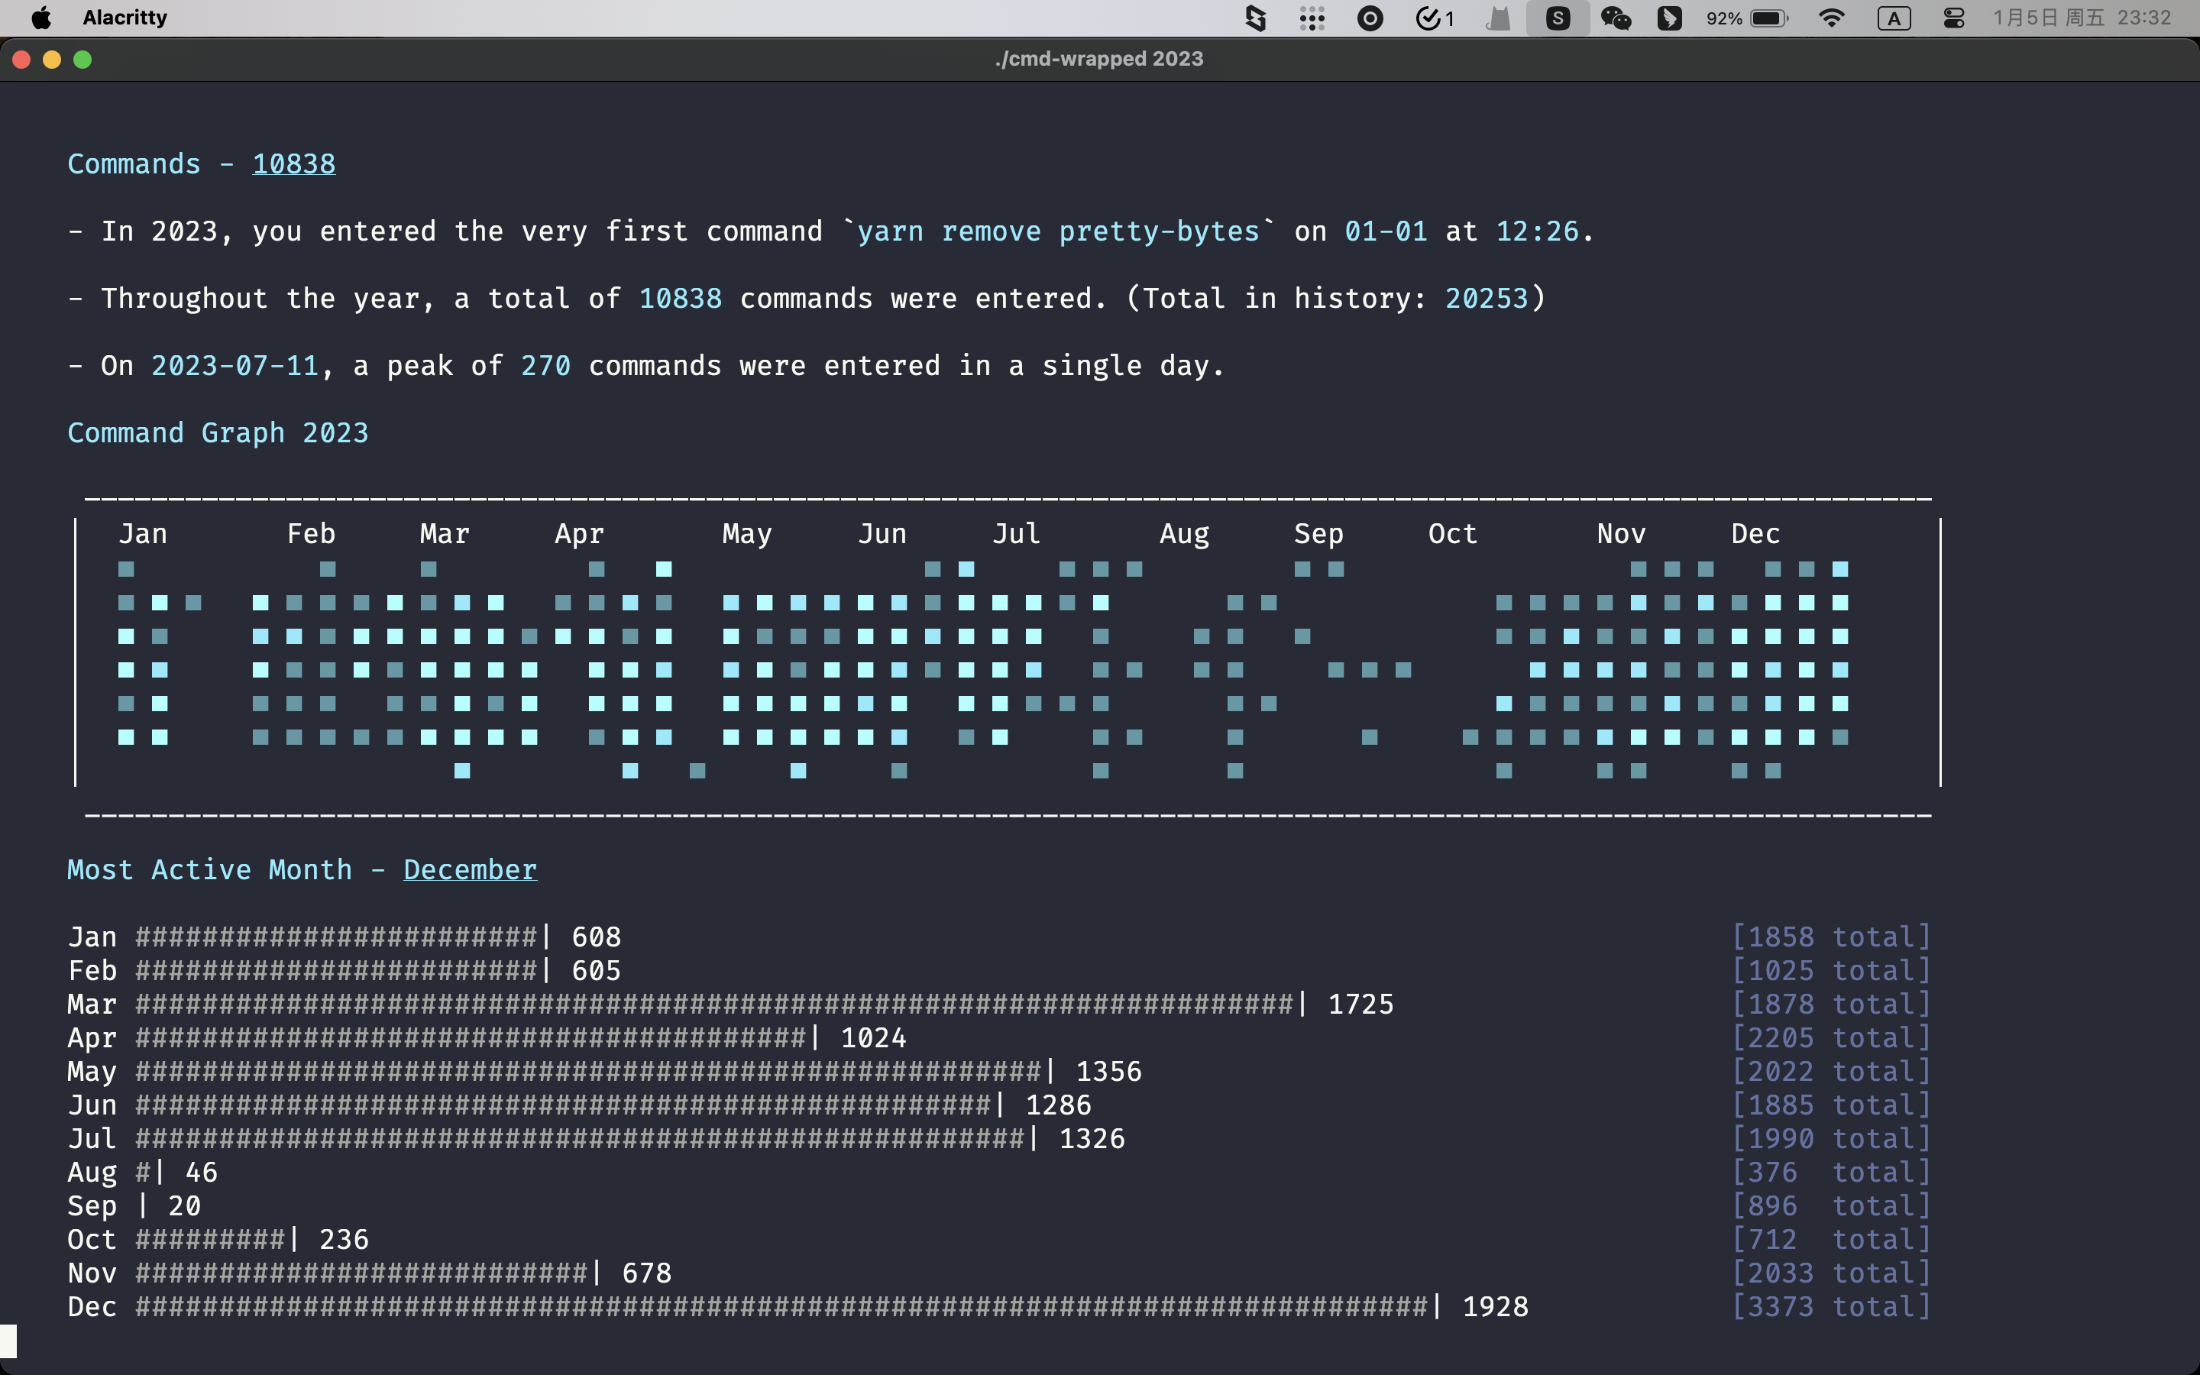
Task: Click the dotted grid menu bar icon
Action: [x=1312, y=18]
